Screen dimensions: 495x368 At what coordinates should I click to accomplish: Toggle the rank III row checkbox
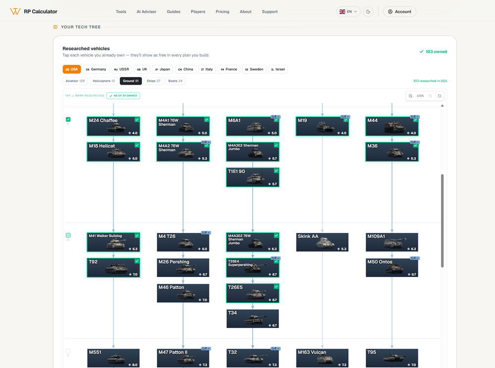click(x=68, y=119)
